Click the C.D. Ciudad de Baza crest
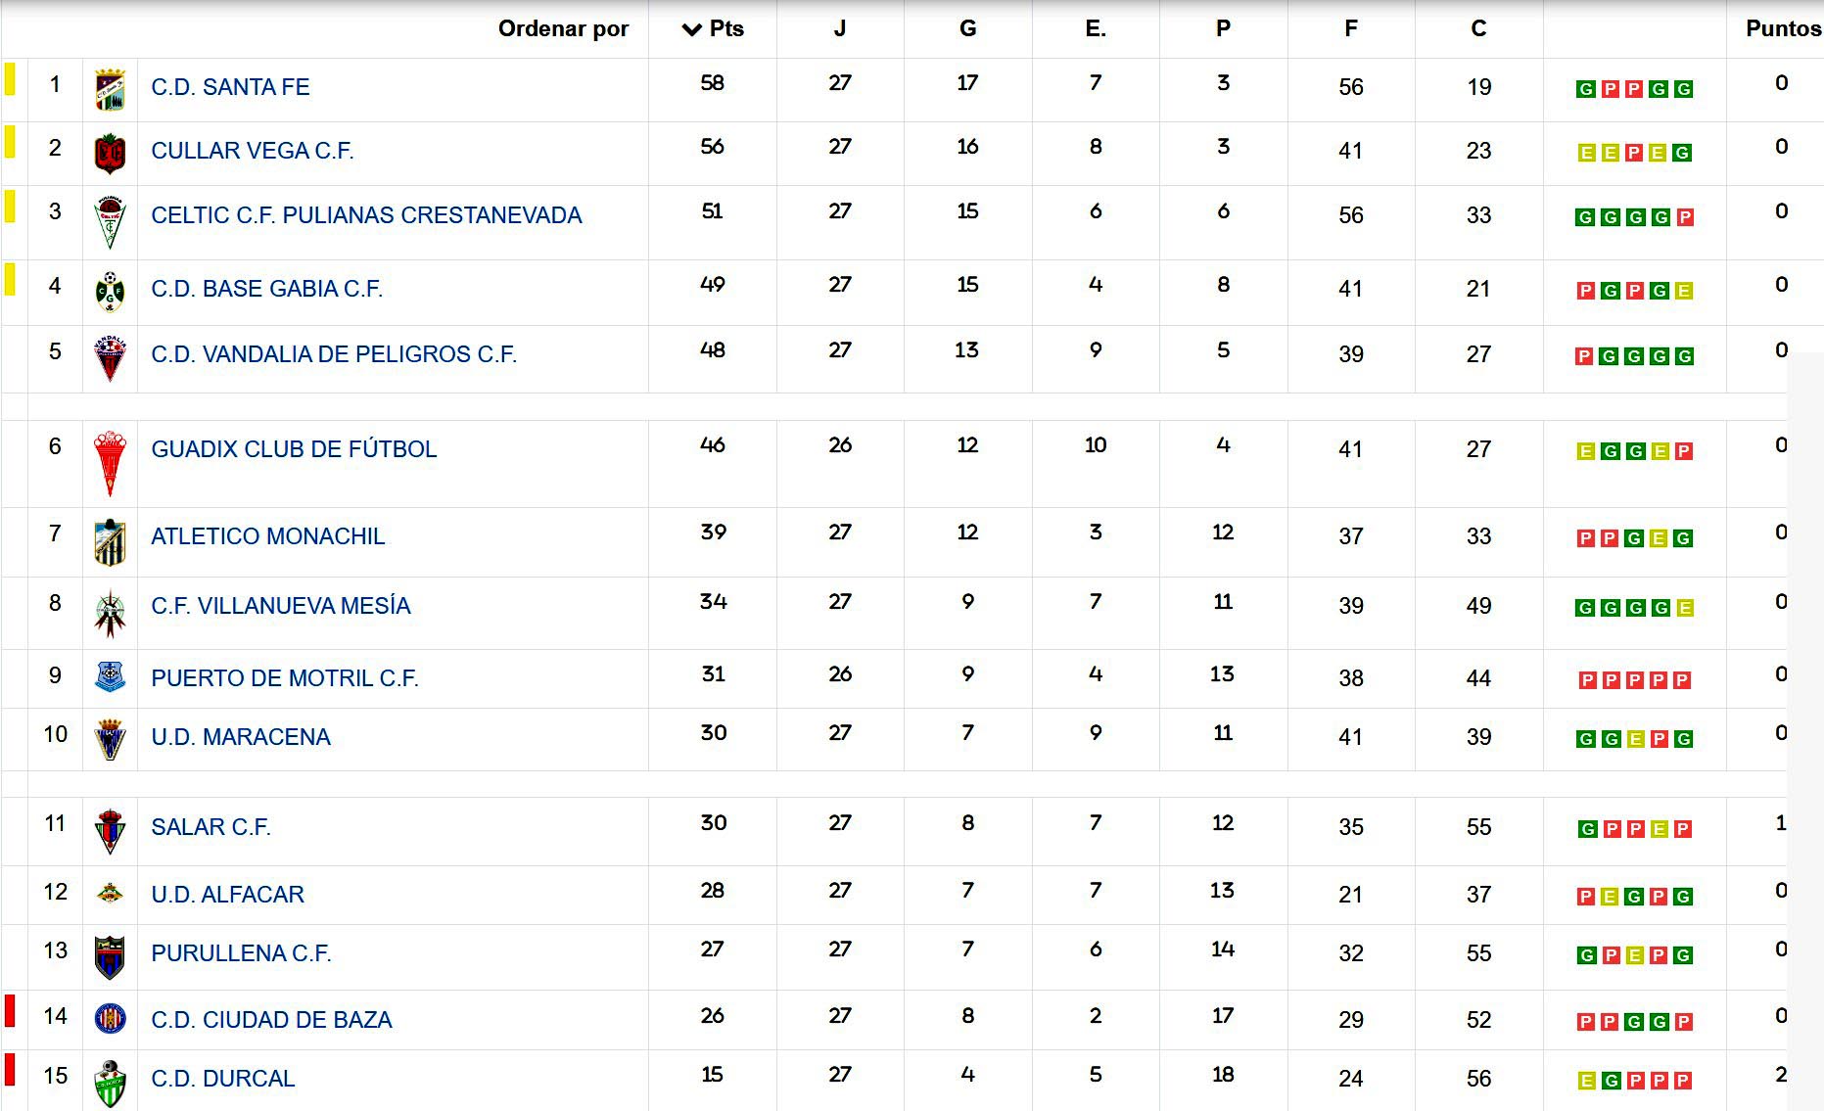The width and height of the screenshot is (1824, 1111). (x=110, y=1019)
